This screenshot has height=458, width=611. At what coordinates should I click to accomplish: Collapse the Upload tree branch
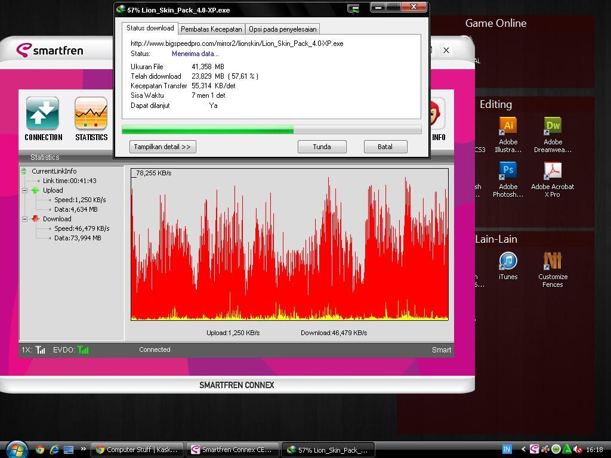(25, 190)
